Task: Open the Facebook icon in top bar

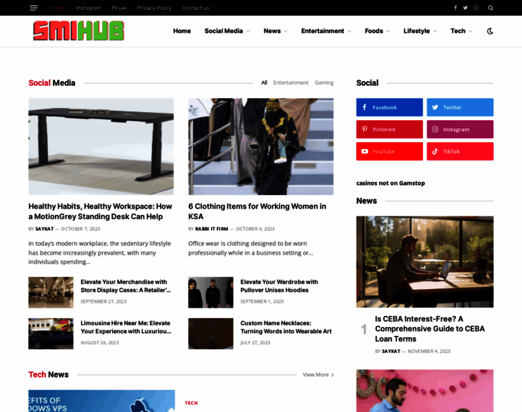Action: tap(455, 8)
